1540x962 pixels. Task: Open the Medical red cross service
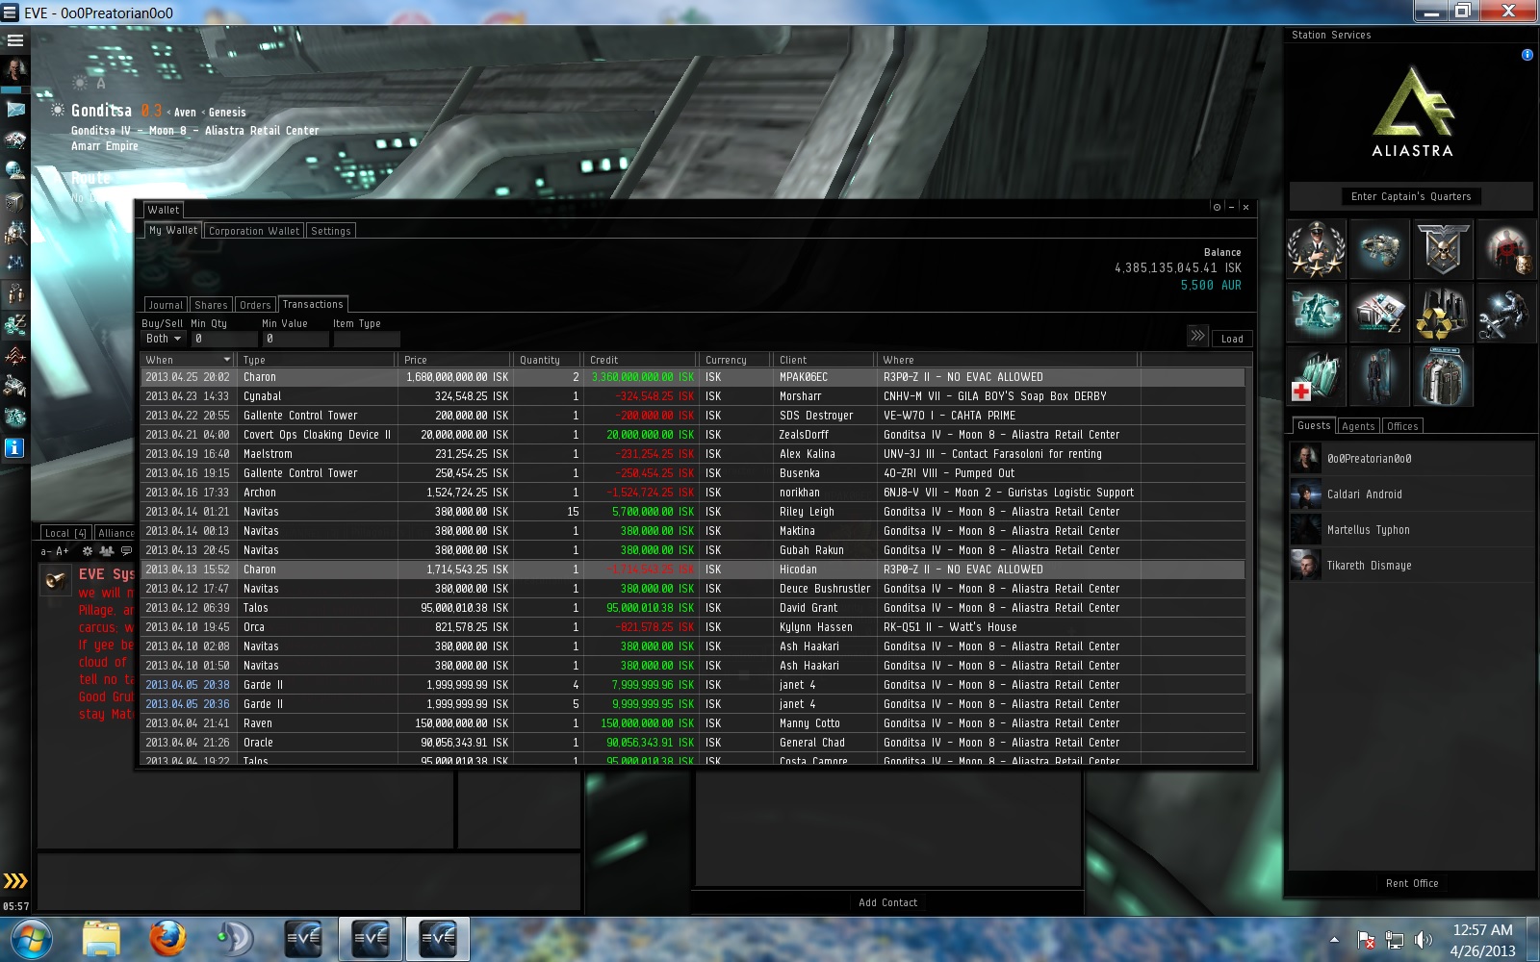click(x=1316, y=376)
